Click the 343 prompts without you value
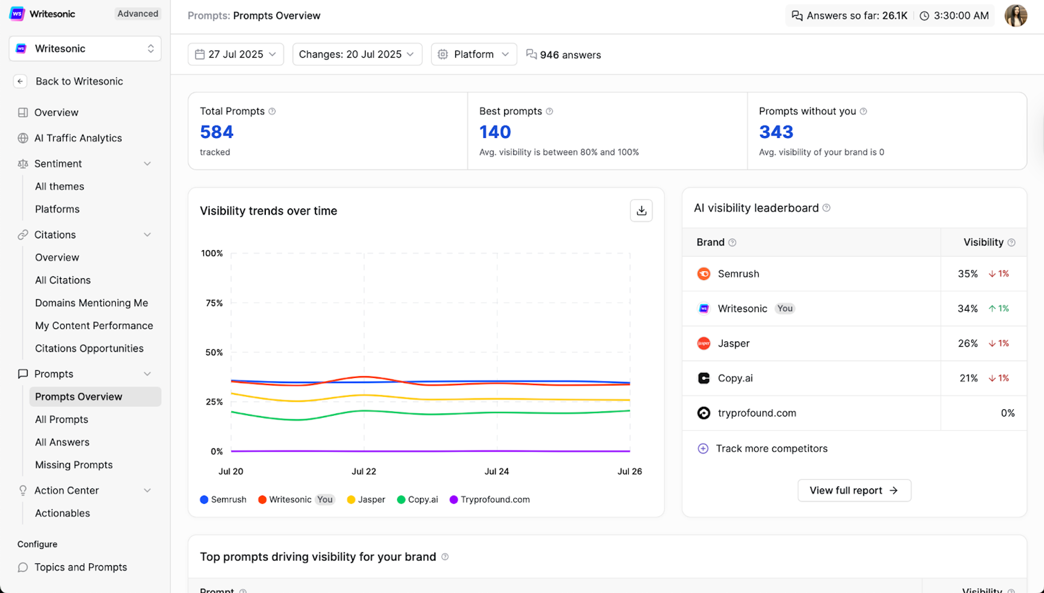The height and width of the screenshot is (593, 1044). click(x=776, y=132)
